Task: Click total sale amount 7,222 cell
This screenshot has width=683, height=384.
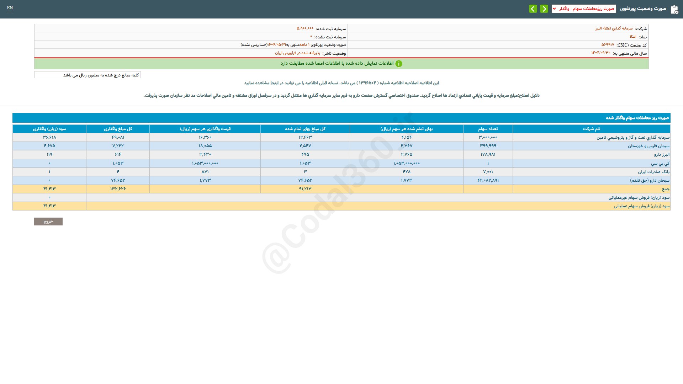Action: pyautogui.click(x=118, y=146)
